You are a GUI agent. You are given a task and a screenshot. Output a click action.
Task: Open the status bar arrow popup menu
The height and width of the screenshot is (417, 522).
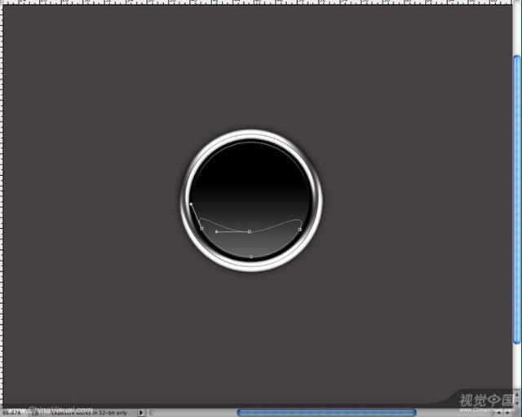(141, 412)
